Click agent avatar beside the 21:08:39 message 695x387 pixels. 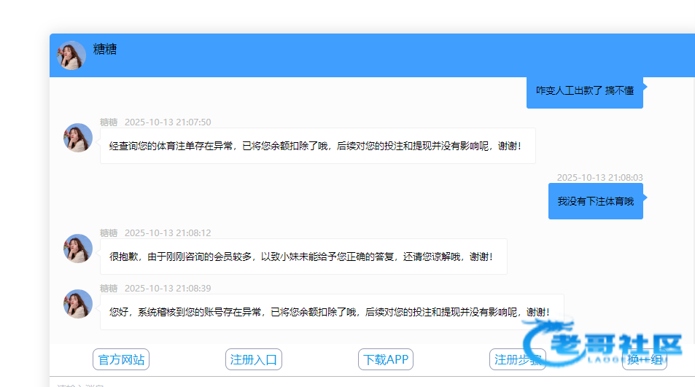point(78,304)
